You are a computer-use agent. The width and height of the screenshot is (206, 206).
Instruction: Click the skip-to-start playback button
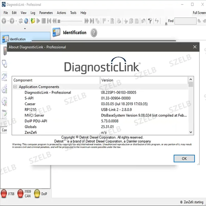[x=49, y=21]
